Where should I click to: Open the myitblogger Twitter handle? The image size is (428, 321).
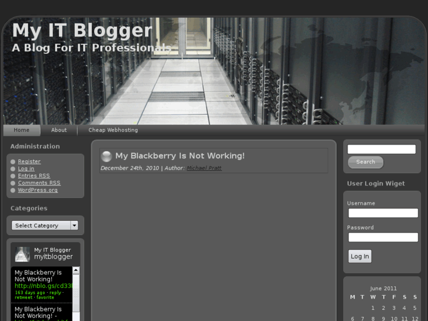[x=54, y=257]
